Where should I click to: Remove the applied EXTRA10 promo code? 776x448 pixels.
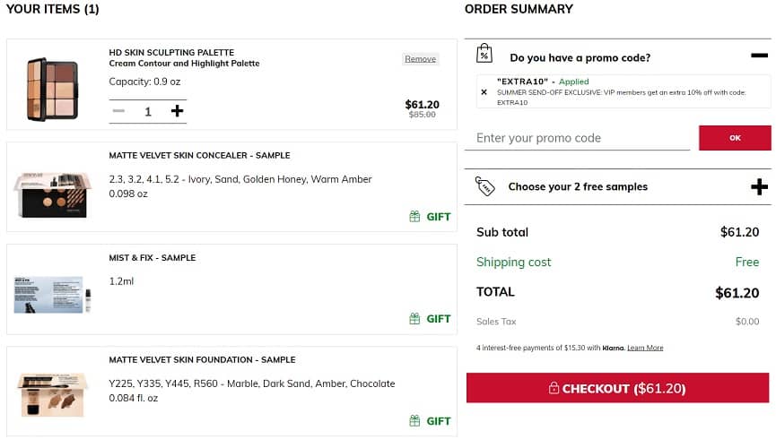coord(484,91)
